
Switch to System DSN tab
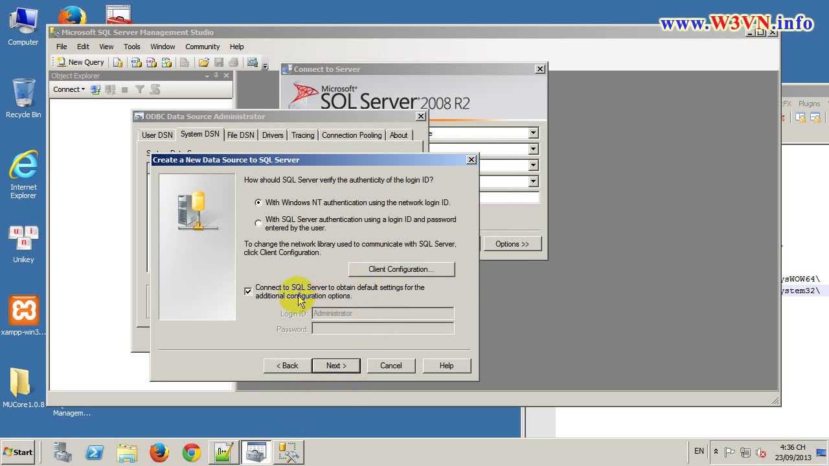click(x=199, y=134)
